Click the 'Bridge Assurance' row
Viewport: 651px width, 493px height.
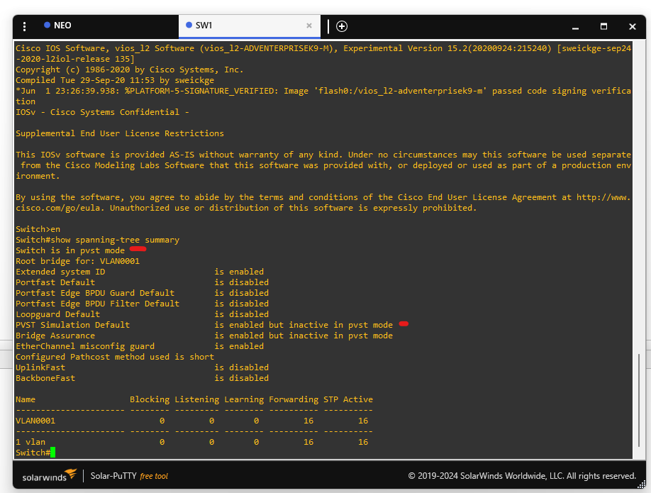pyautogui.click(x=204, y=336)
